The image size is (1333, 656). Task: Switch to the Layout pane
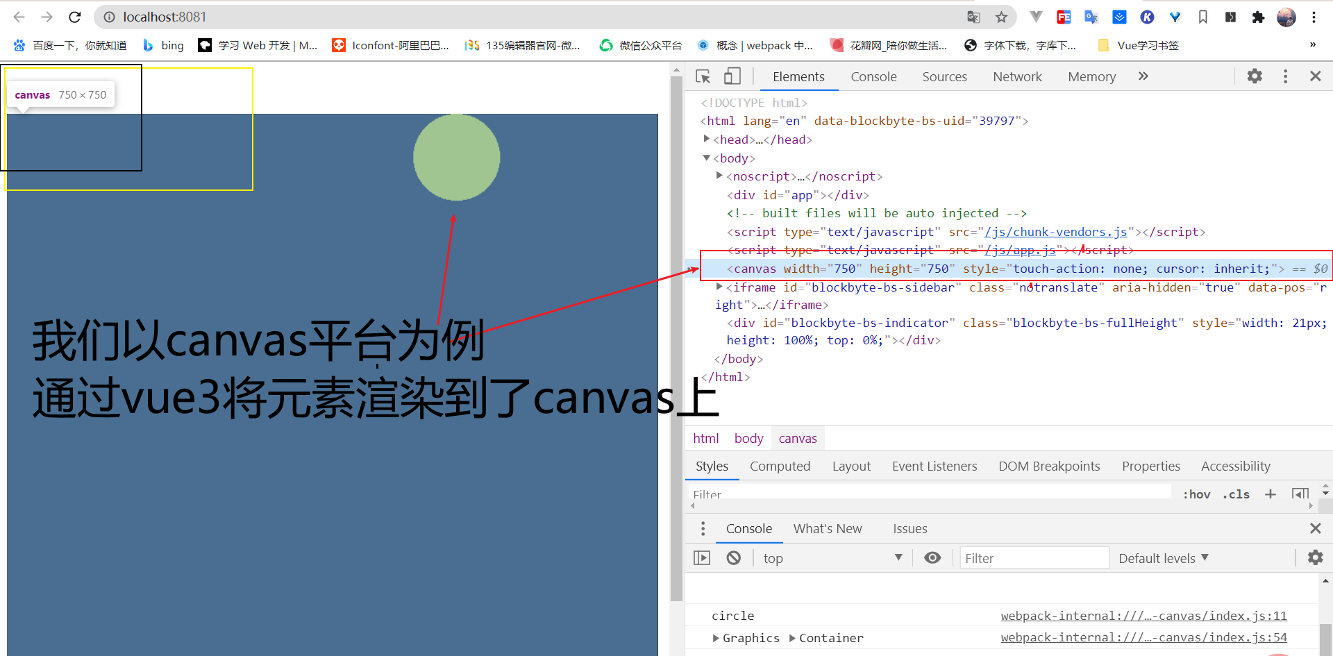tap(851, 466)
